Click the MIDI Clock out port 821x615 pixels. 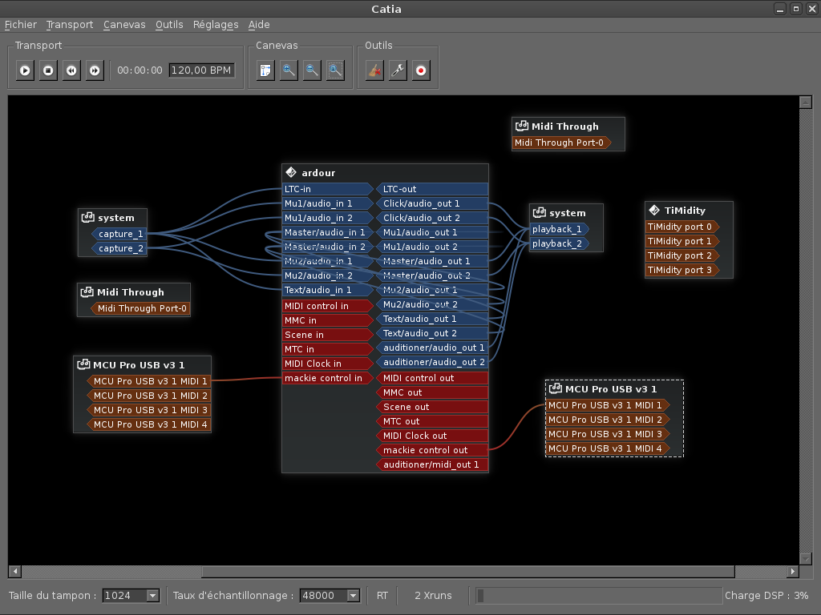432,436
